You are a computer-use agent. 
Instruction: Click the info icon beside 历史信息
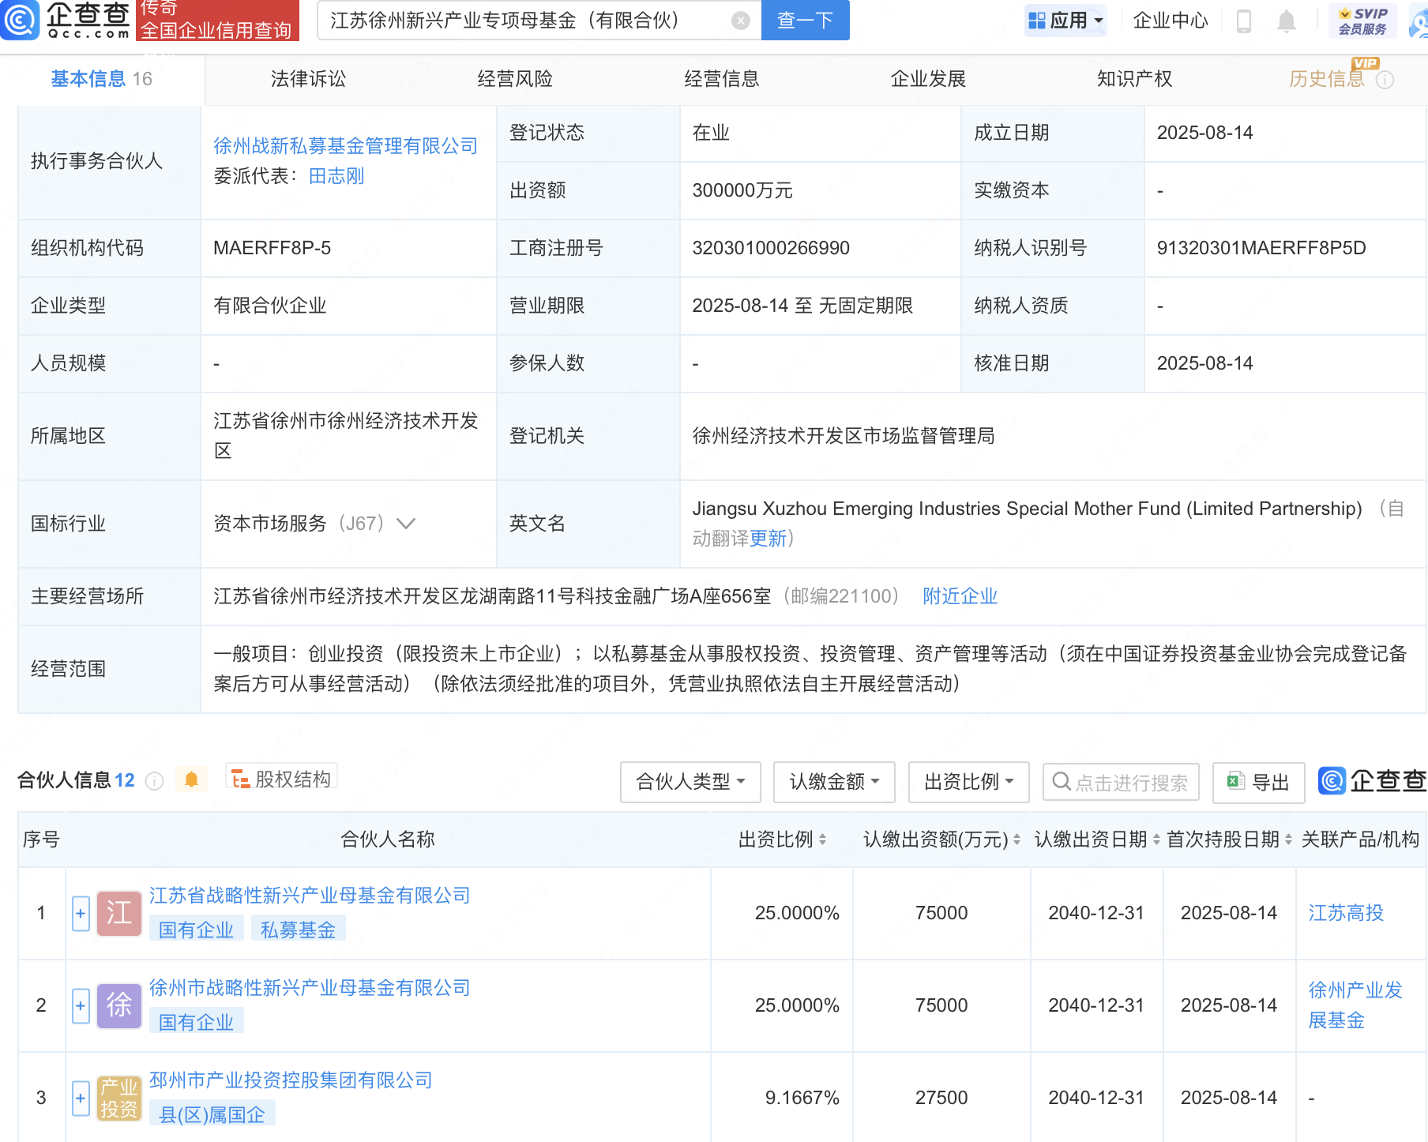pyautogui.click(x=1385, y=80)
